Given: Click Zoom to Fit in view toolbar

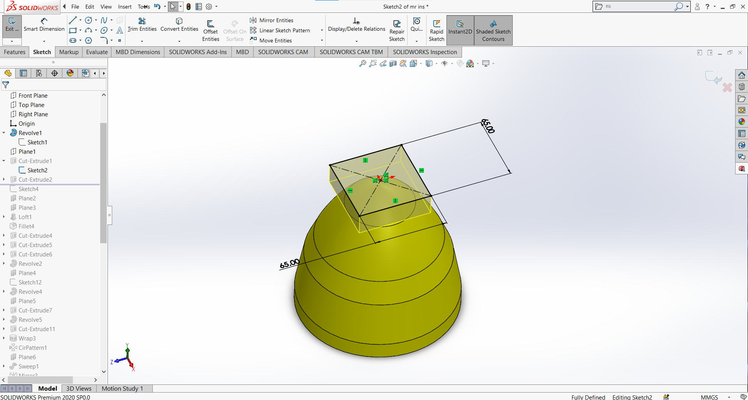Looking at the screenshot, I should [363, 63].
